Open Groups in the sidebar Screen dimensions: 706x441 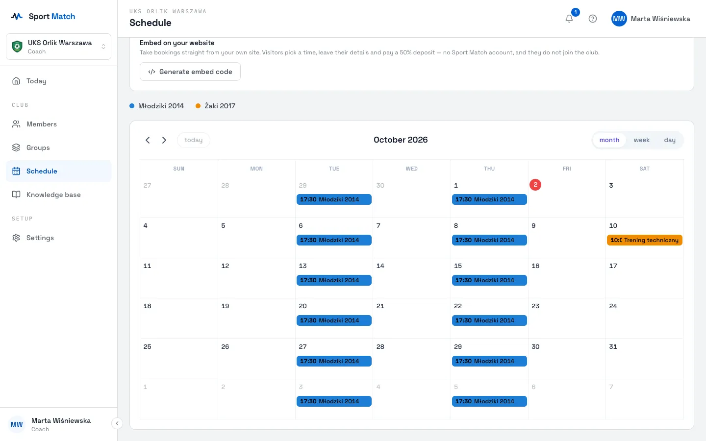[x=58, y=147]
